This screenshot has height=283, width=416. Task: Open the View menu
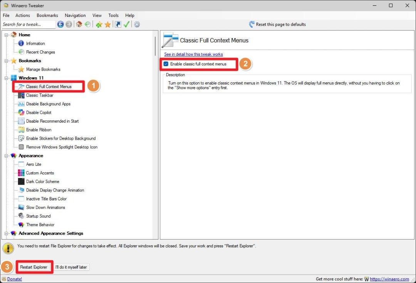pos(97,15)
